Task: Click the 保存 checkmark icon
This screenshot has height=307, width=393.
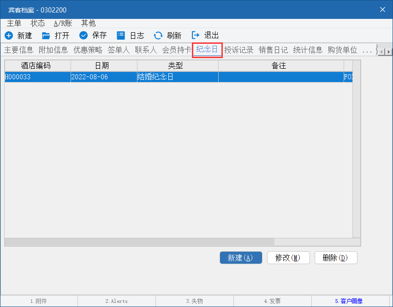Action: point(83,35)
